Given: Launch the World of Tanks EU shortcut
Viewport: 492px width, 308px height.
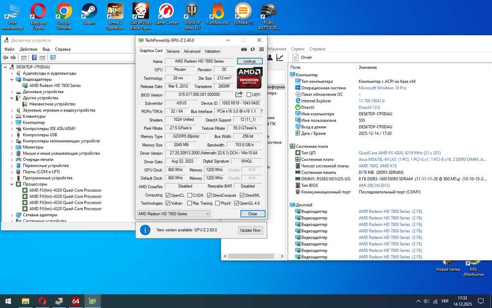Looking at the screenshot, I should point(192,16).
